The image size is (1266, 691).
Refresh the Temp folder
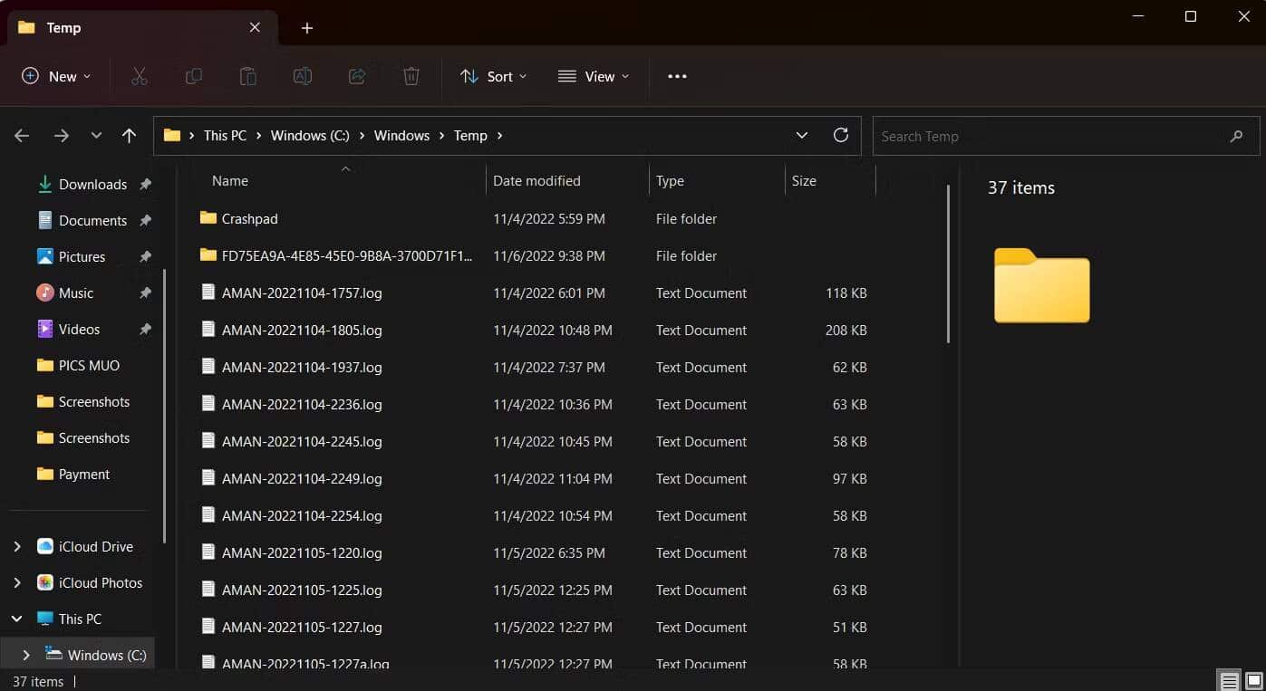click(840, 135)
